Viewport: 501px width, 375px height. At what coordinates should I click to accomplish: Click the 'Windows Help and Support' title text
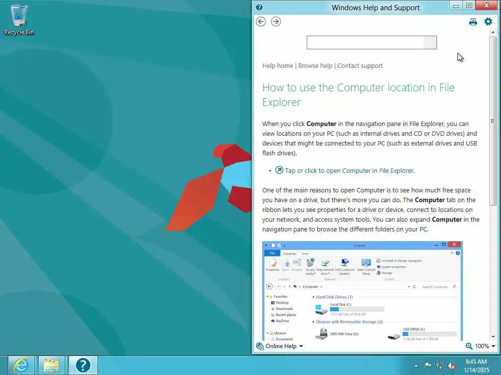click(x=375, y=8)
